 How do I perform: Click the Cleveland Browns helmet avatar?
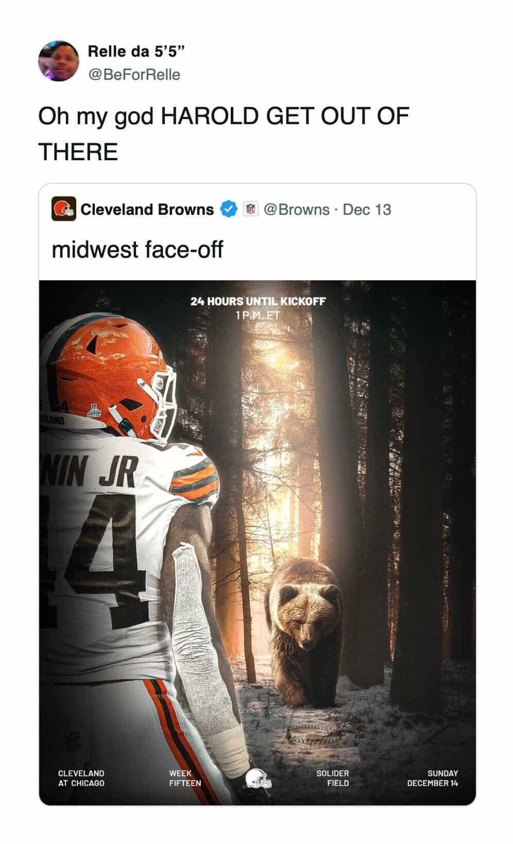click(64, 209)
